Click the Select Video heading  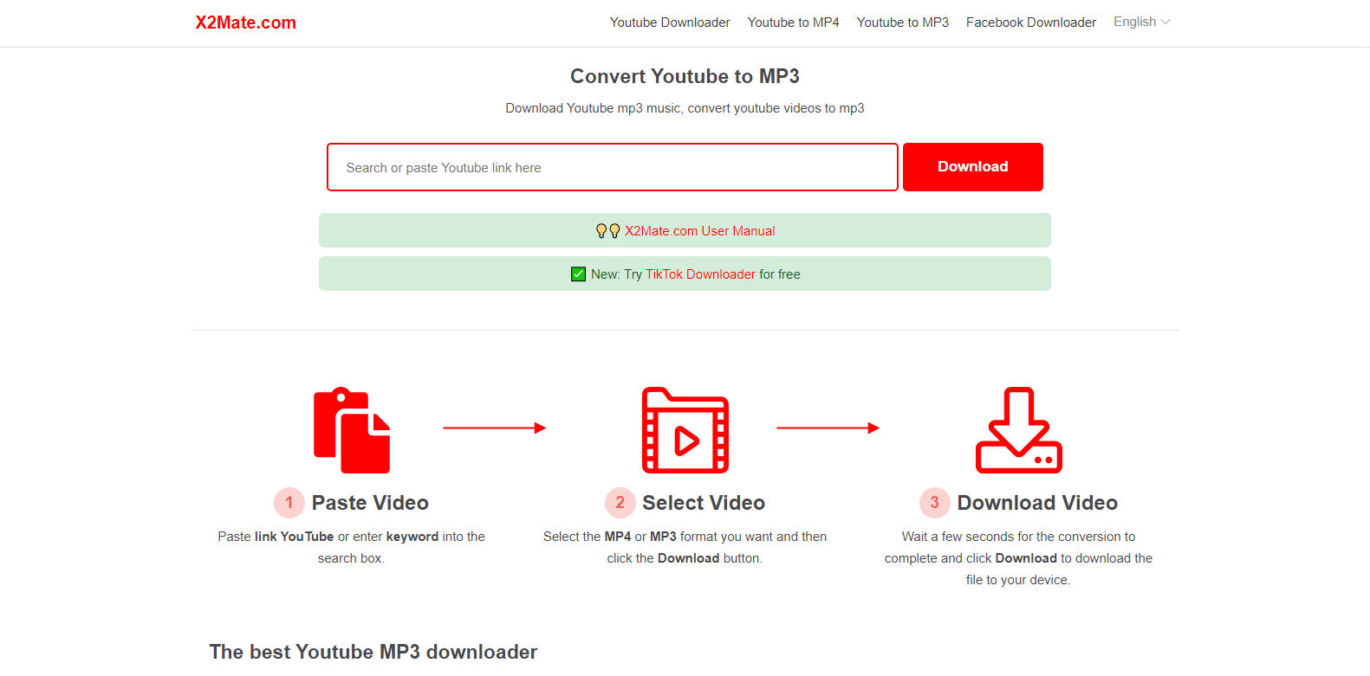[704, 503]
